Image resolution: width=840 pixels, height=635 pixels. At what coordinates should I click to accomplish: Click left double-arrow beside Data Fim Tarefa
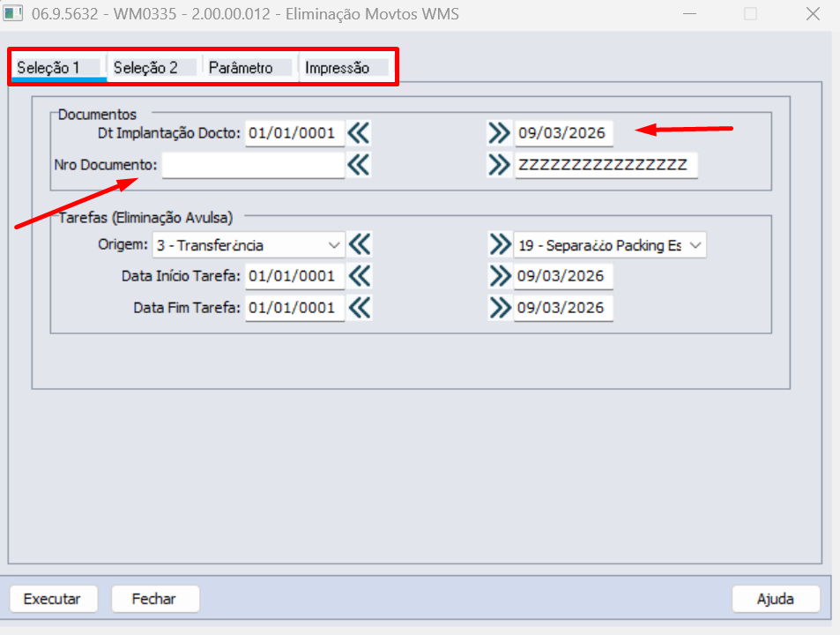pyautogui.click(x=360, y=308)
